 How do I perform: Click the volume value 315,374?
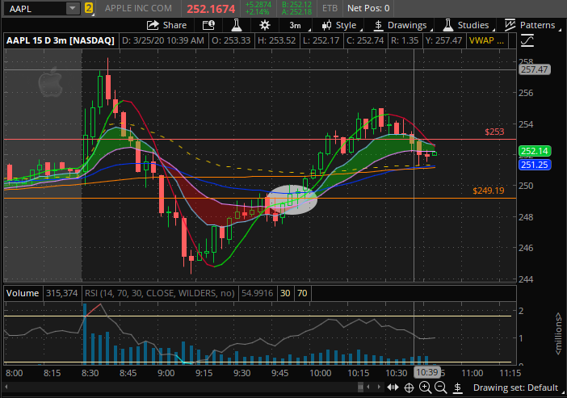point(62,293)
